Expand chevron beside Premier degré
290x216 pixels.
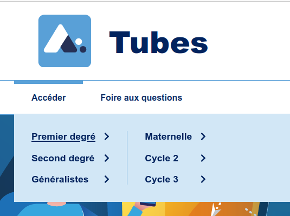tap(107, 136)
